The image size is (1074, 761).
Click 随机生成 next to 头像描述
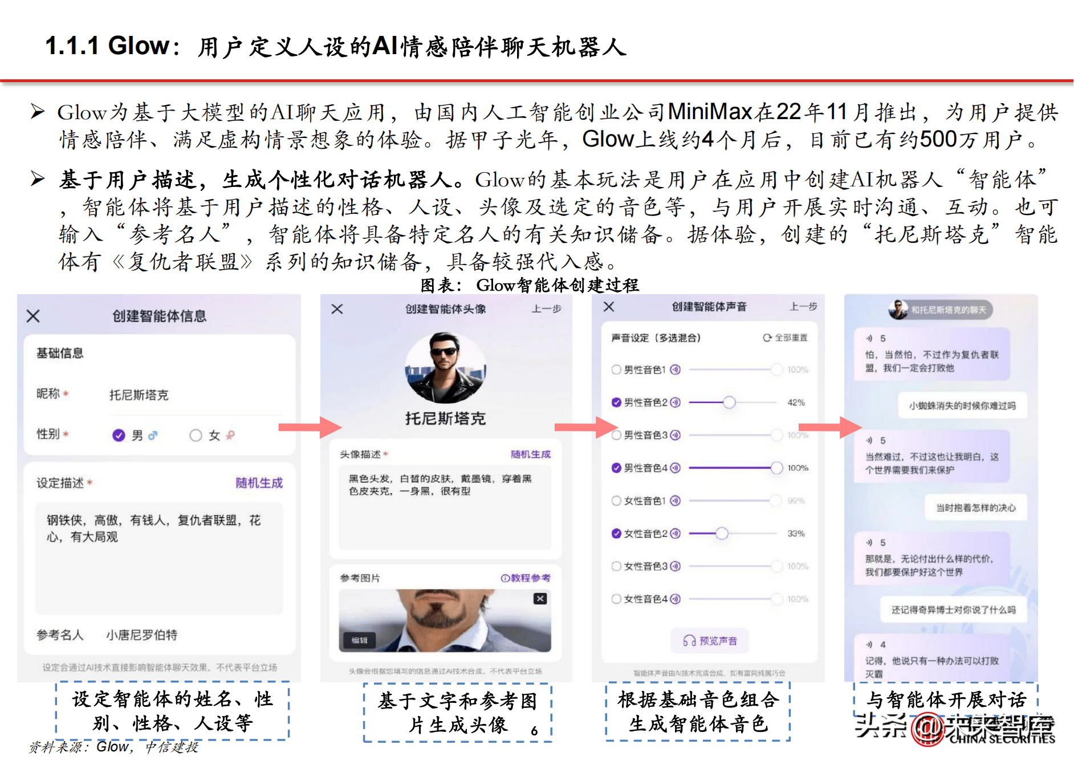tap(531, 454)
